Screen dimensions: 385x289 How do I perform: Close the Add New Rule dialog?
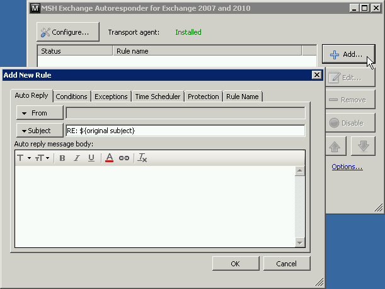[x=317, y=74]
